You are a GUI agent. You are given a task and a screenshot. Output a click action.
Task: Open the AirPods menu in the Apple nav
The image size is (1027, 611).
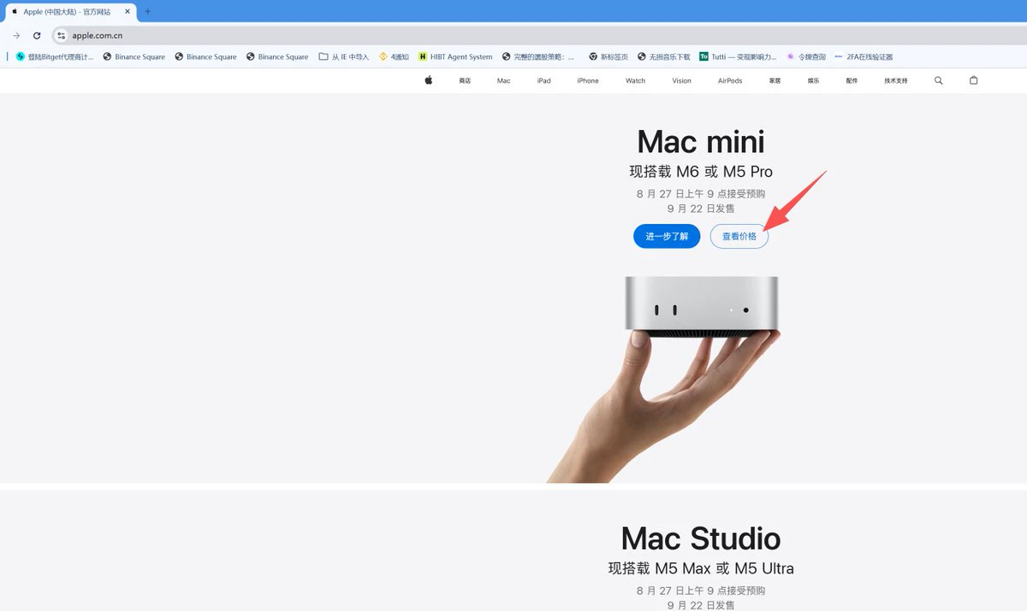[x=730, y=81]
